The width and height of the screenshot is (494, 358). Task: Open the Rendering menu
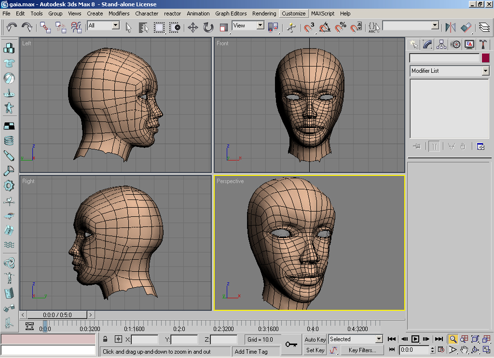pyautogui.click(x=264, y=13)
